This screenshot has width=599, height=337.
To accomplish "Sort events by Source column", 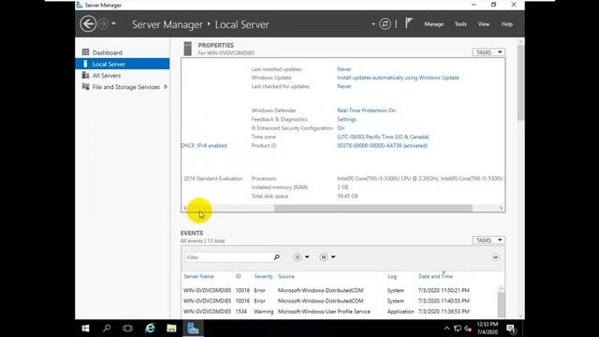I will pos(286,276).
